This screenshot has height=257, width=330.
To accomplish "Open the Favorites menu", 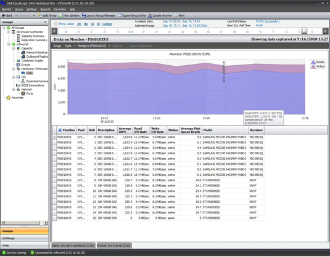I will pos(60,9).
